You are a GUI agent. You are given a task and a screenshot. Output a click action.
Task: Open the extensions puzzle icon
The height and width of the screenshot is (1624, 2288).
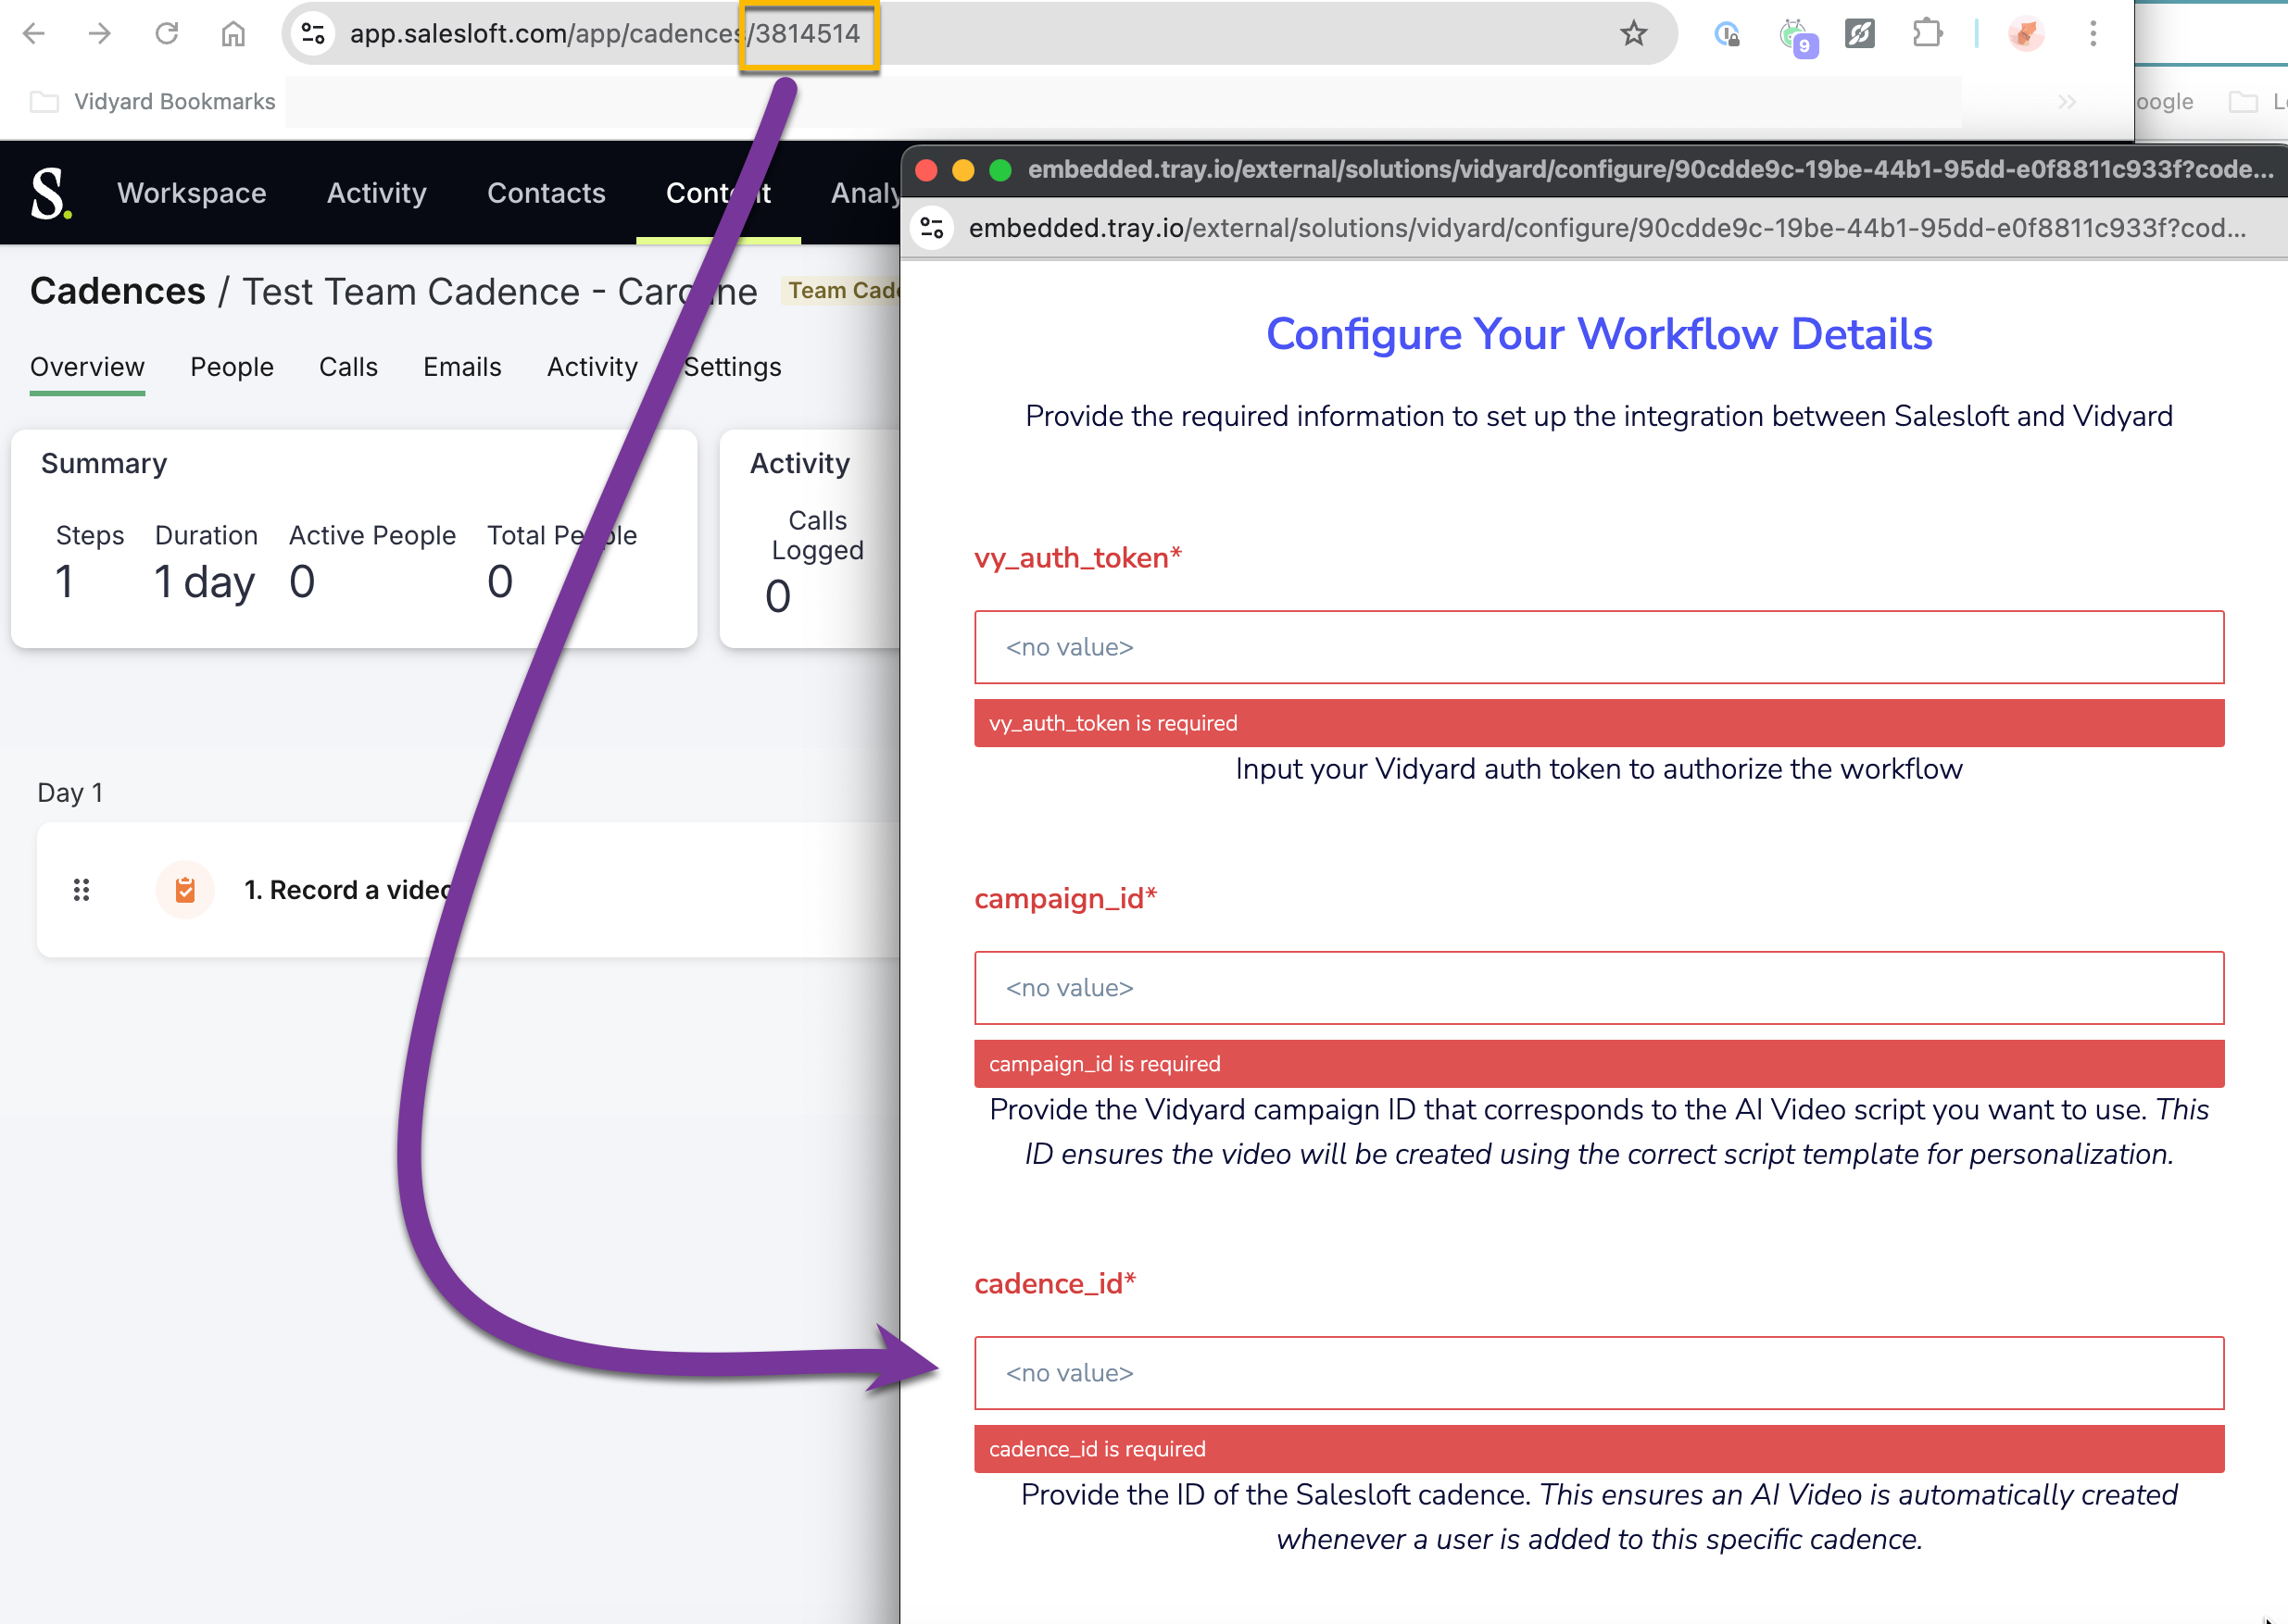pos(1927,34)
